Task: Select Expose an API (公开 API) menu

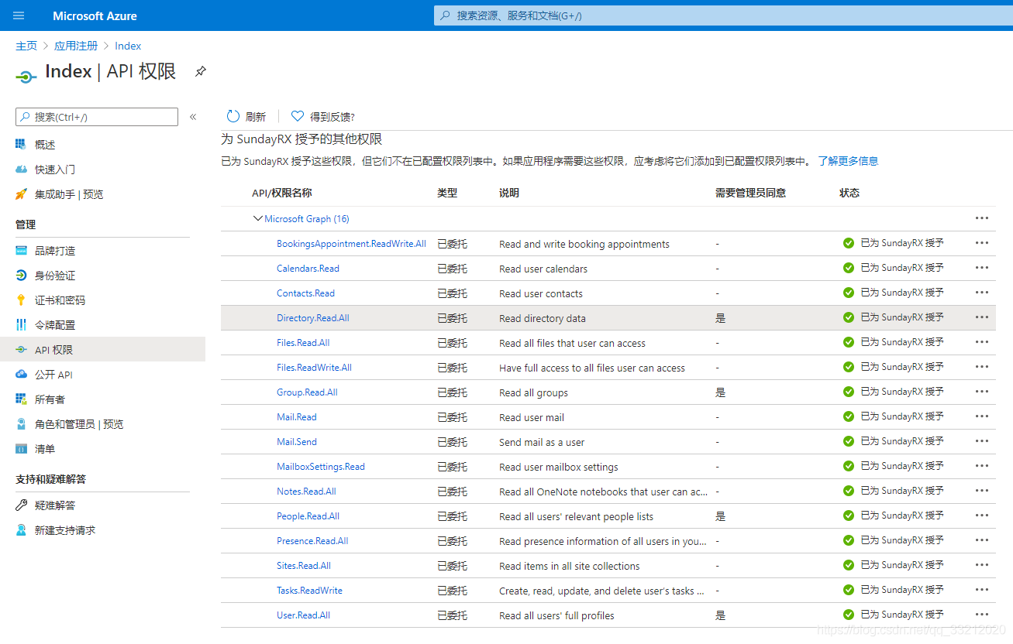Action: coord(53,375)
